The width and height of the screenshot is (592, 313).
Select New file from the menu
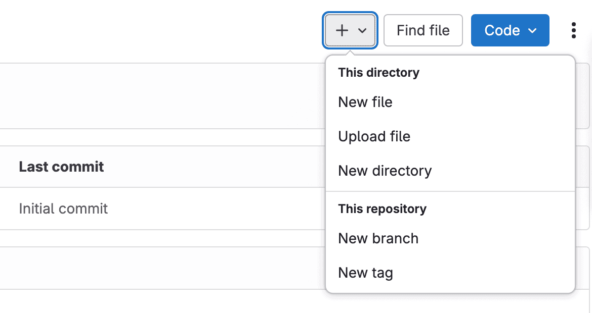pos(365,102)
